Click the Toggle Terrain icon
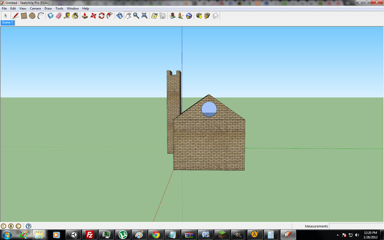Viewport: 384px width, 240px height. [x=163, y=16]
